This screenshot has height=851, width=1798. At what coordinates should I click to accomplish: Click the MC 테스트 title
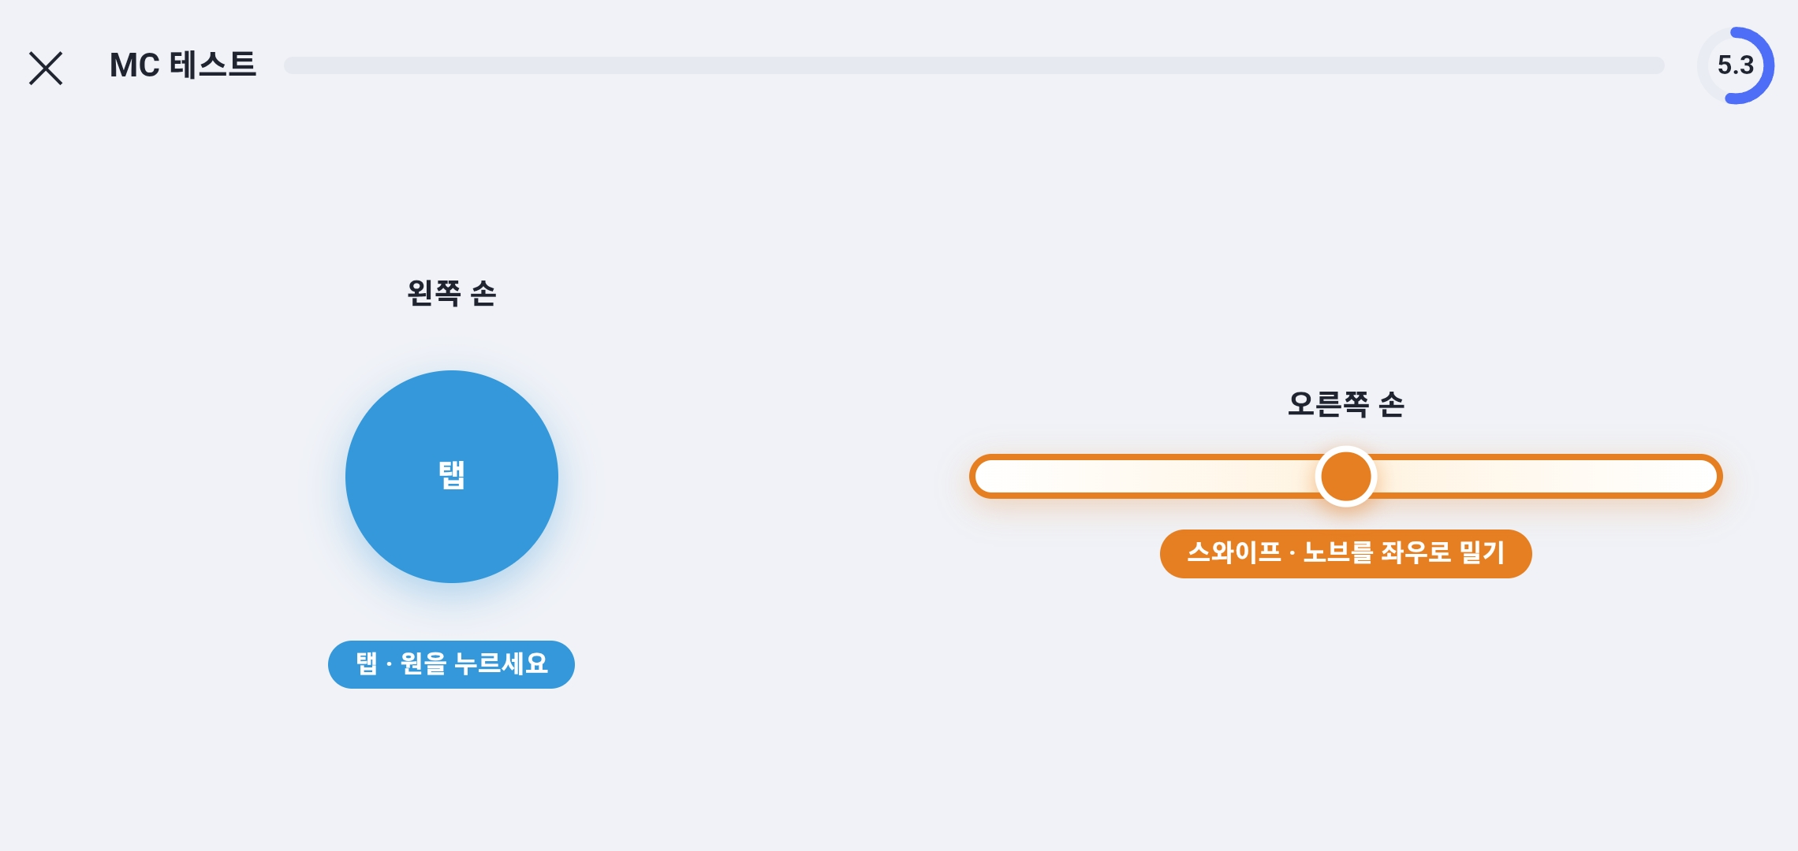(183, 65)
